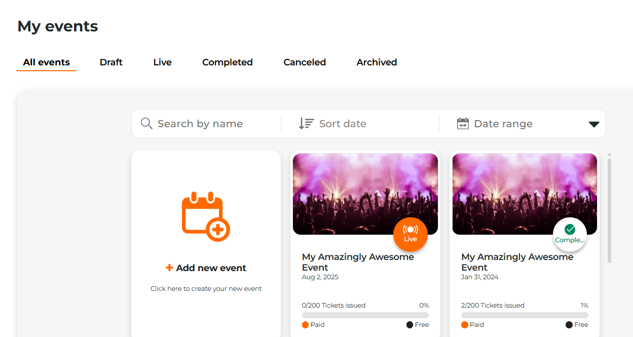Expand the Date range dropdown arrow
Screen dimensions: 633x337
click(593, 123)
